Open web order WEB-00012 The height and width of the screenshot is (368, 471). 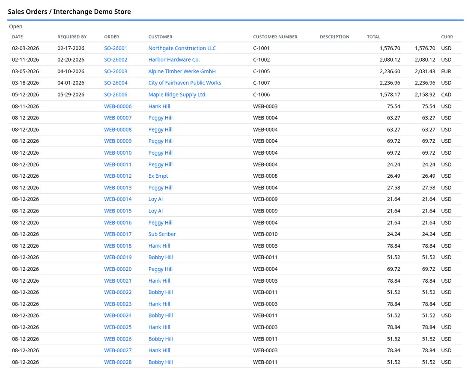click(x=118, y=176)
